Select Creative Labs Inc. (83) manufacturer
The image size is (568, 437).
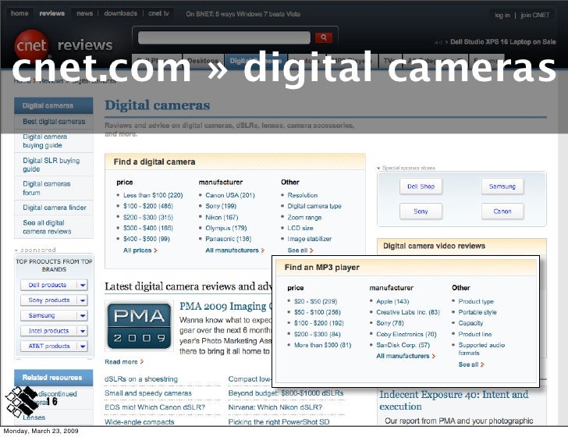[408, 312]
